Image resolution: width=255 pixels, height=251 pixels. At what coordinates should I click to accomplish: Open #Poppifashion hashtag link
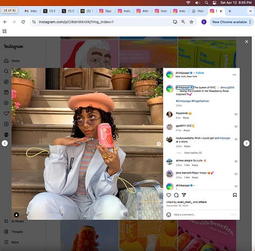[200, 101]
